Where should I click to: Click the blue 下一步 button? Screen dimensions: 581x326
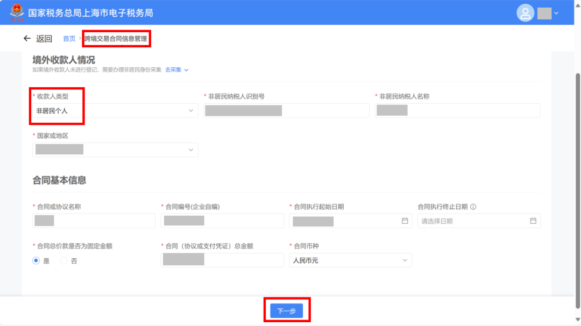(x=287, y=310)
